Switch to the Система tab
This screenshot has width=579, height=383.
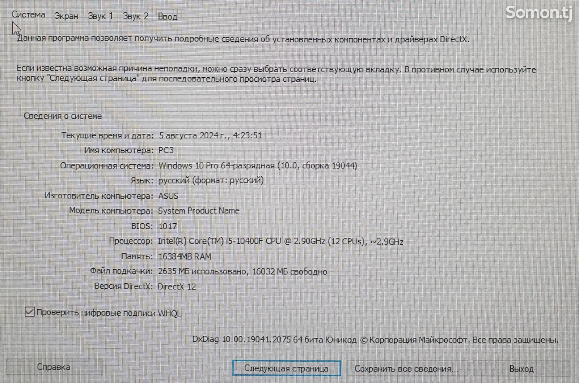(29, 15)
